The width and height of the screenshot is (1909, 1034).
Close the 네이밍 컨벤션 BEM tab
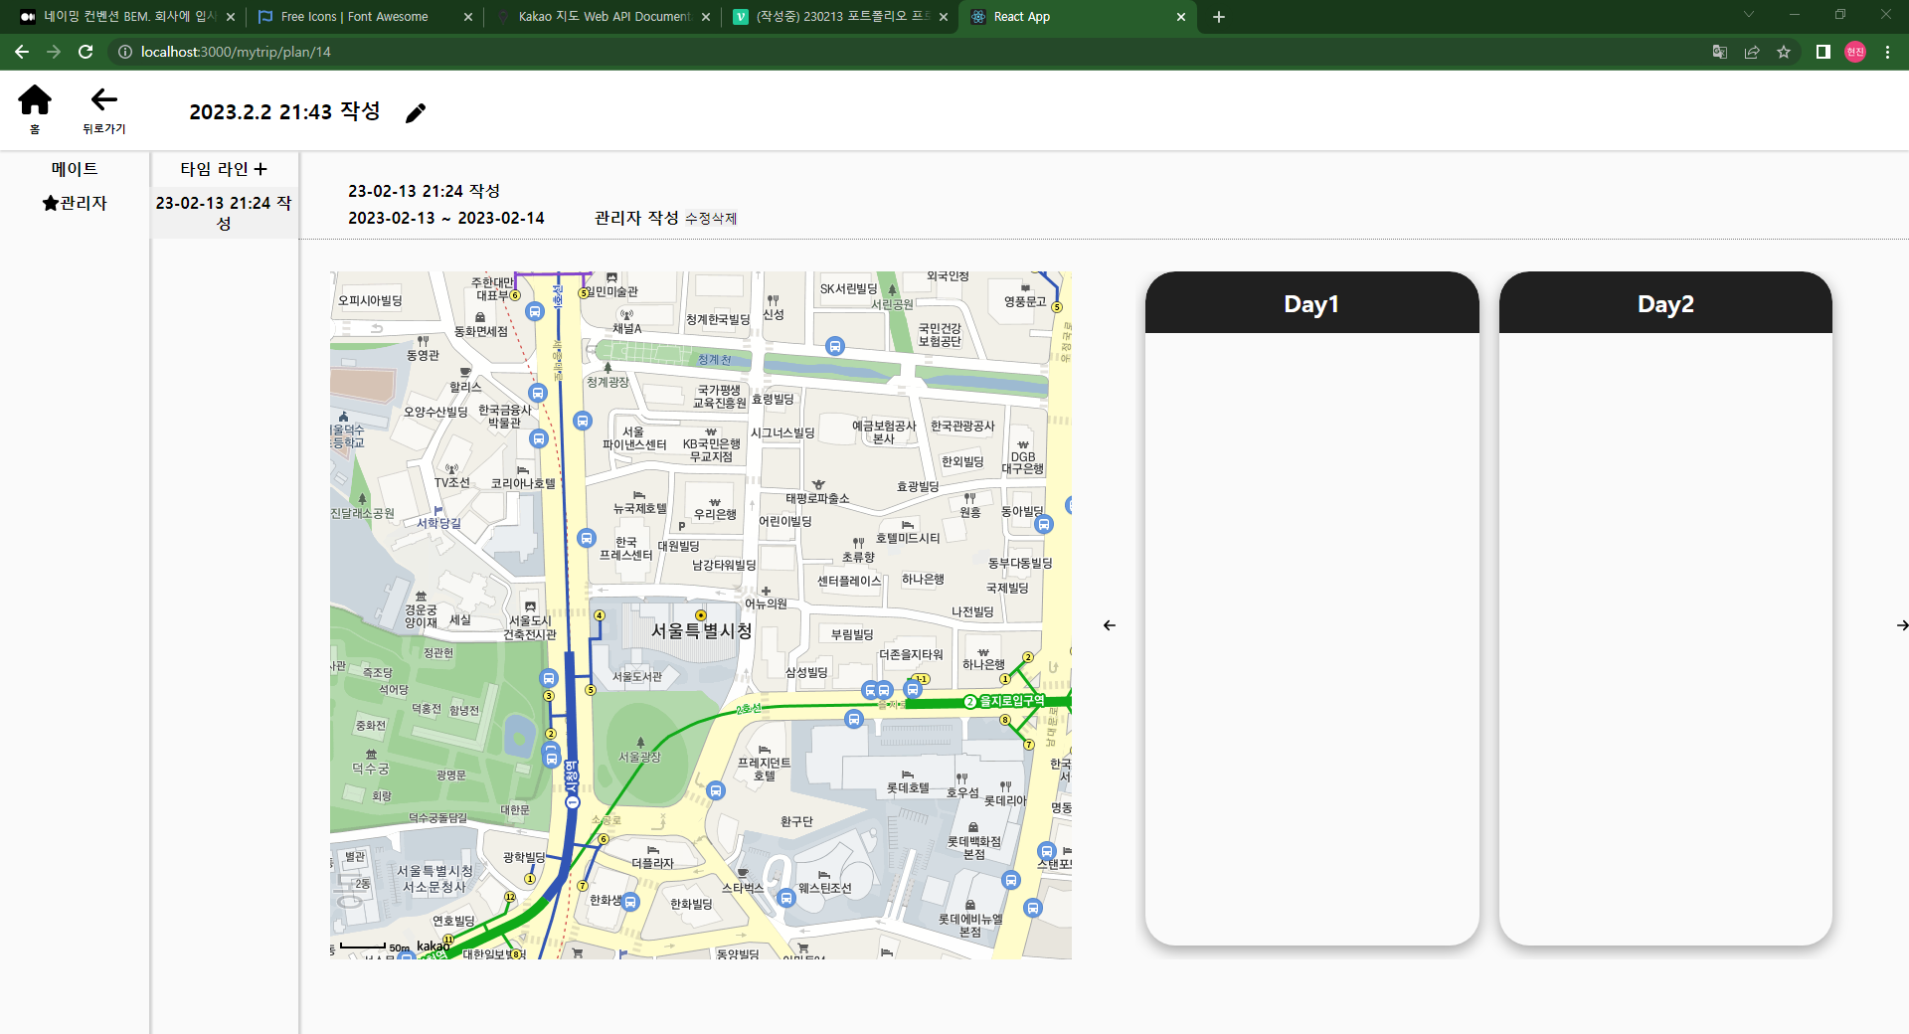(231, 17)
